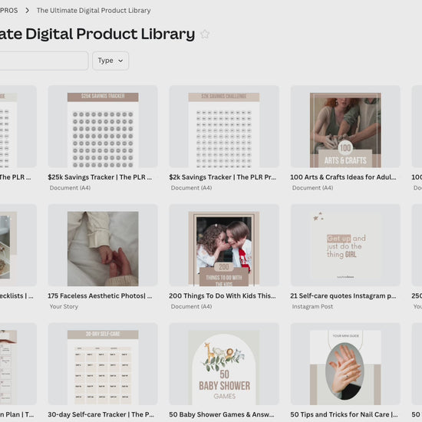
Task: Click 100 Arts & Crafts Ideas title
Action: tap(343, 177)
